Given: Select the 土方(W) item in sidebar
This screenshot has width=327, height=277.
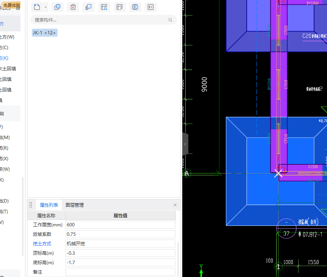Looking at the screenshot, I should (7, 37).
